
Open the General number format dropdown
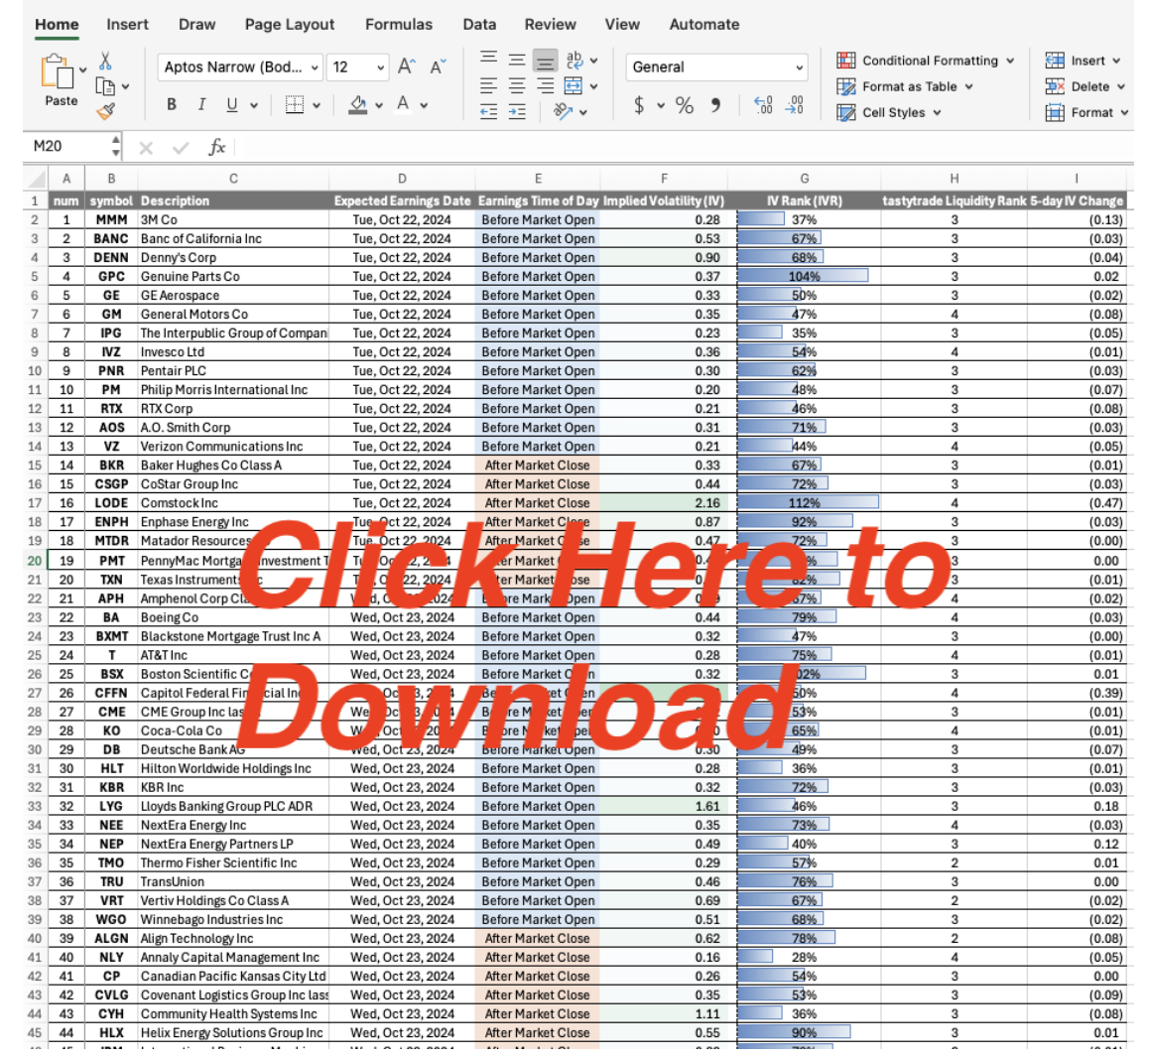pyautogui.click(x=799, y=67)
